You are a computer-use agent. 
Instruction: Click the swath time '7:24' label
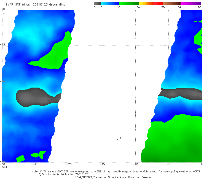4,167
